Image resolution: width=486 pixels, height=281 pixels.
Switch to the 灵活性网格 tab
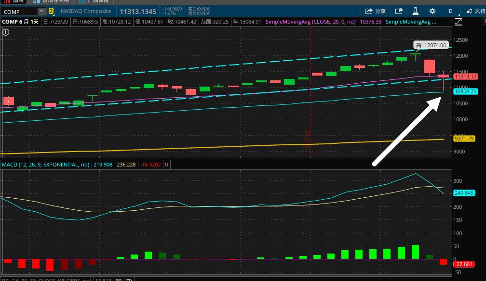(52, 1)
